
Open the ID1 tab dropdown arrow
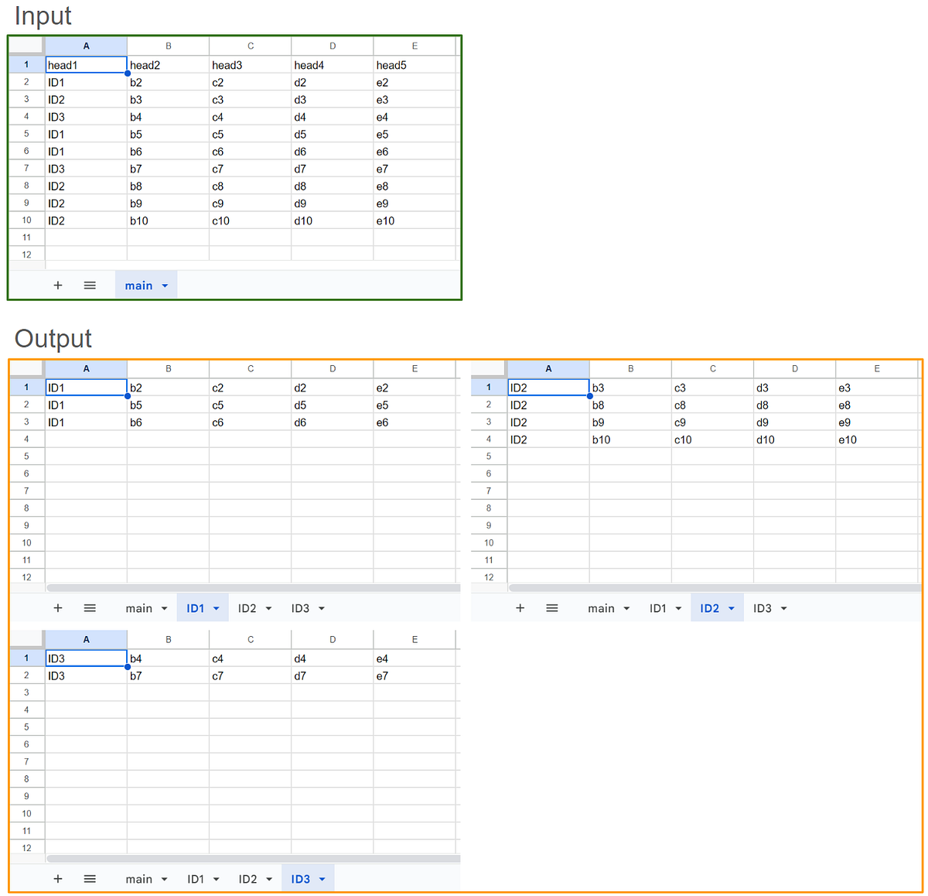(x=217, y=607)
